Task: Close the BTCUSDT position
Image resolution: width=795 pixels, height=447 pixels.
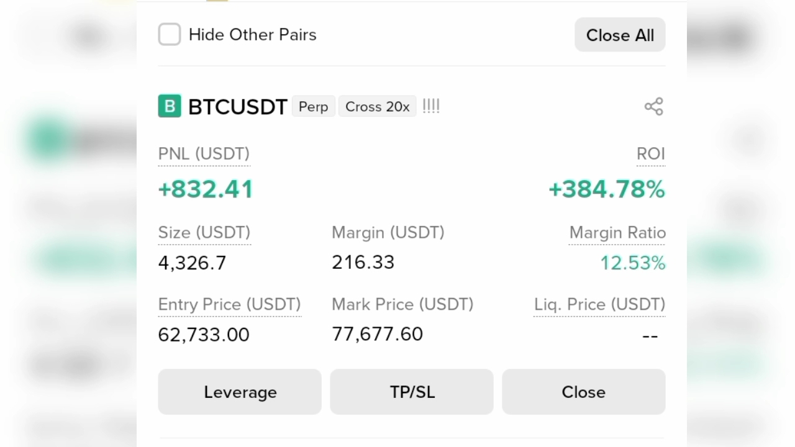Action: point(584,392)
